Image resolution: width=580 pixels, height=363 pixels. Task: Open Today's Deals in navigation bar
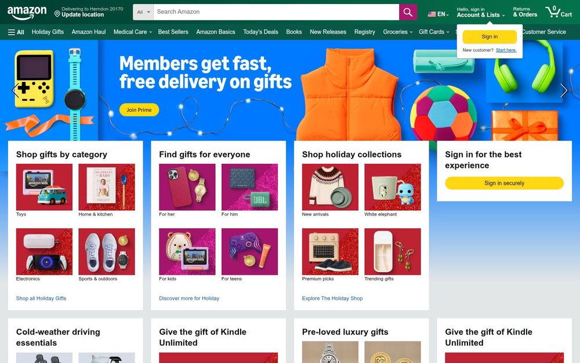pos(260,32)
